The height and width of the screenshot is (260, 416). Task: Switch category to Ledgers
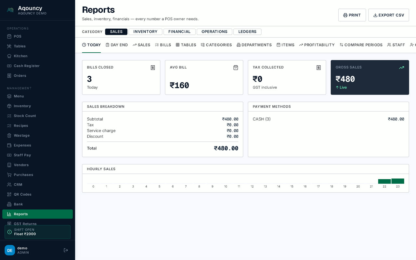pyautogui.click(x=247, y=32)
